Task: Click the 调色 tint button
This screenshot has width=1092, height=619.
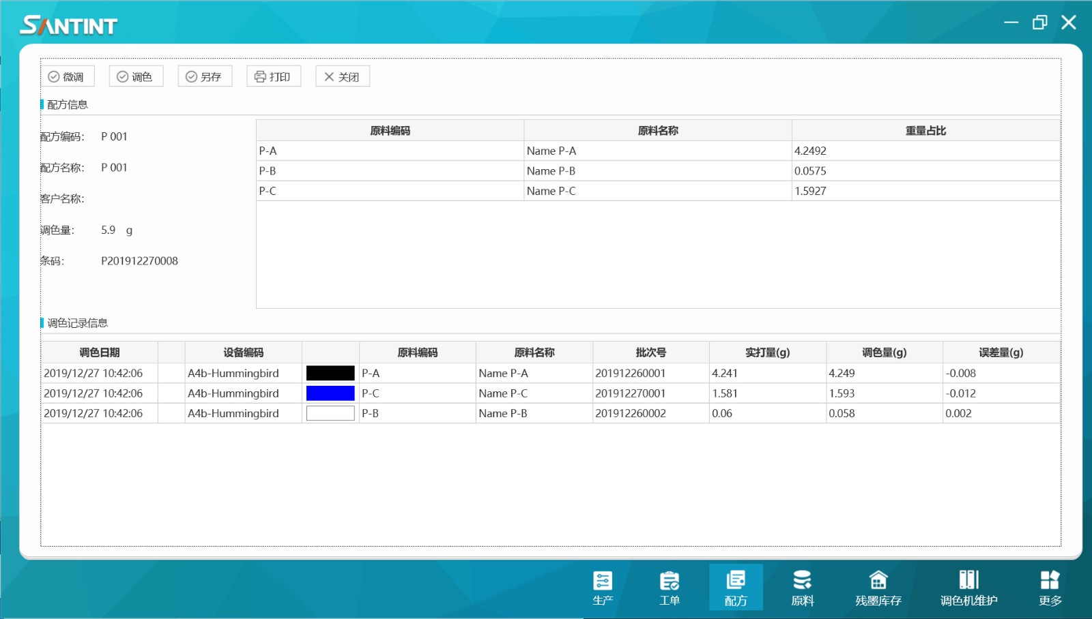Action: tap(136, 76)
